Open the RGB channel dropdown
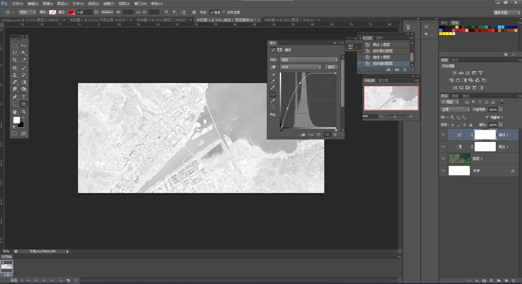This screenshot has width=522, height=284. pos(301,67)
